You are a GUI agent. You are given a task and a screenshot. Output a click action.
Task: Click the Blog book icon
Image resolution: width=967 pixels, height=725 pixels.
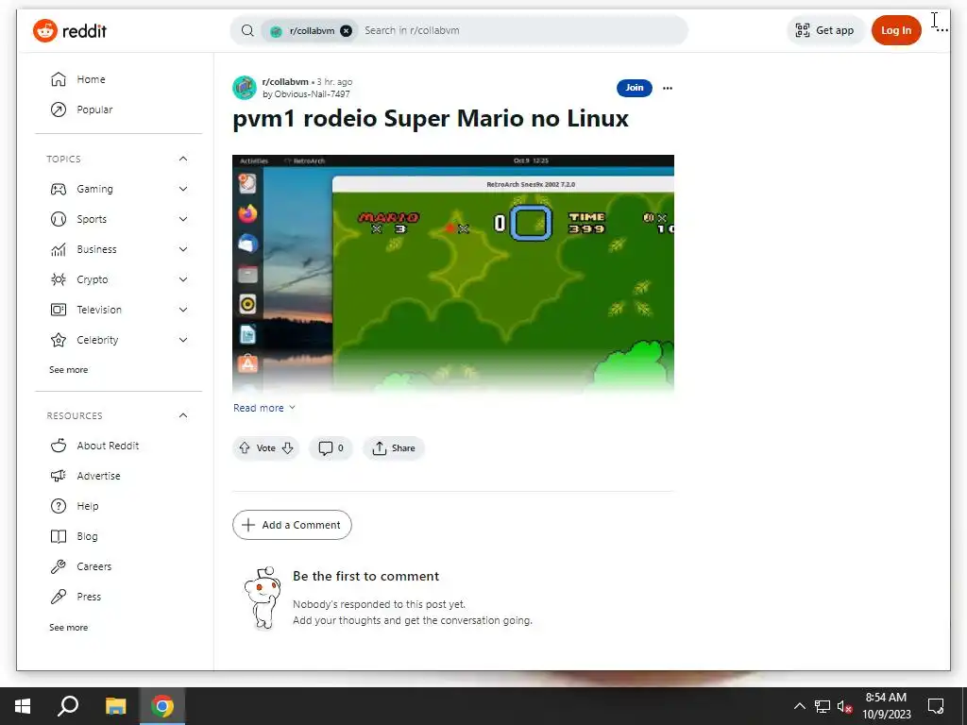coord(58,536)
